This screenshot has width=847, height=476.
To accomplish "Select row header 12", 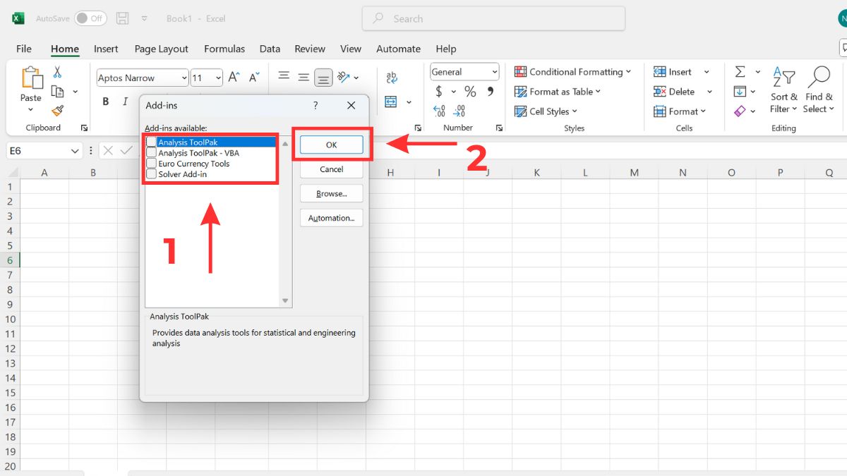I will [x=10, y=349].
